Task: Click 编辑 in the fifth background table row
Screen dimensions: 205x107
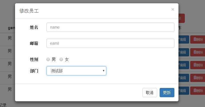Action: (184, 91)
